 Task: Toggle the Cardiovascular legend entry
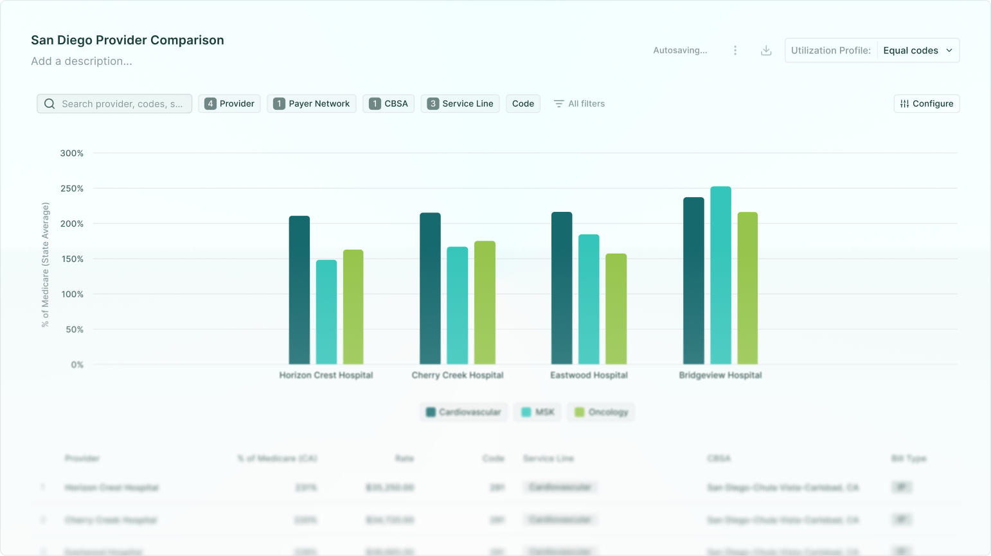[x=463, y=412]
